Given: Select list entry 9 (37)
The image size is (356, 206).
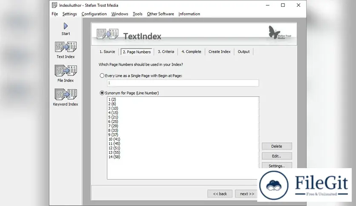Looking at the screenshot, I should click(113, 135).
